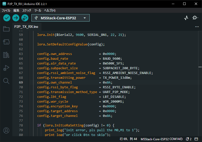Toggle the bottom panel icon in status bar
Screen dimensions: 202x142
(196, 139)
